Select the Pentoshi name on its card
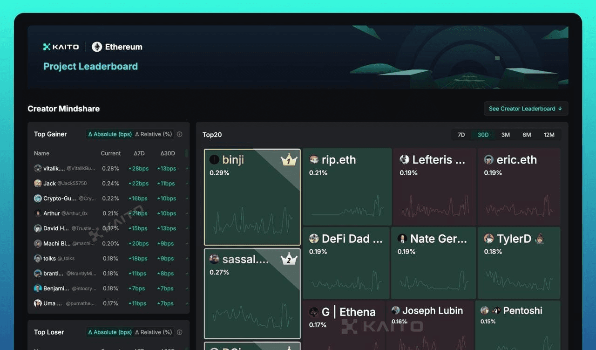Image resolution: width=596 pixels, height=350 pixels. click(x=523, y=311)
